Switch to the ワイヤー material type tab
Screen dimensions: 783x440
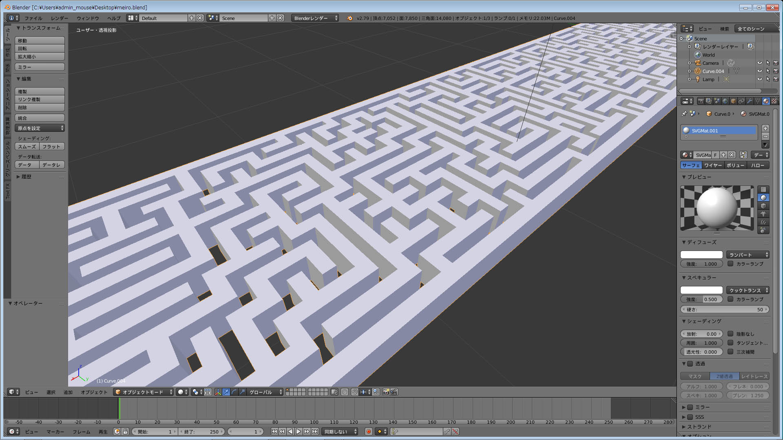713,165
